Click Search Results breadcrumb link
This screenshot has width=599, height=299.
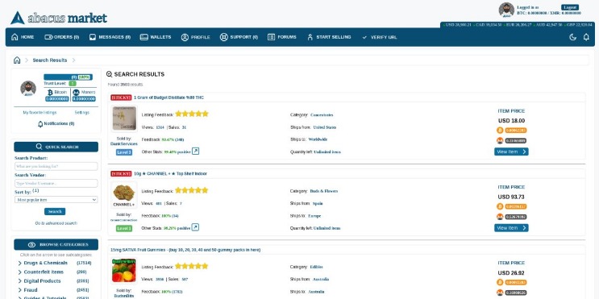(50, 60)
